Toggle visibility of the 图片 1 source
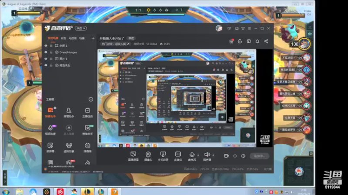 (46, 59)
